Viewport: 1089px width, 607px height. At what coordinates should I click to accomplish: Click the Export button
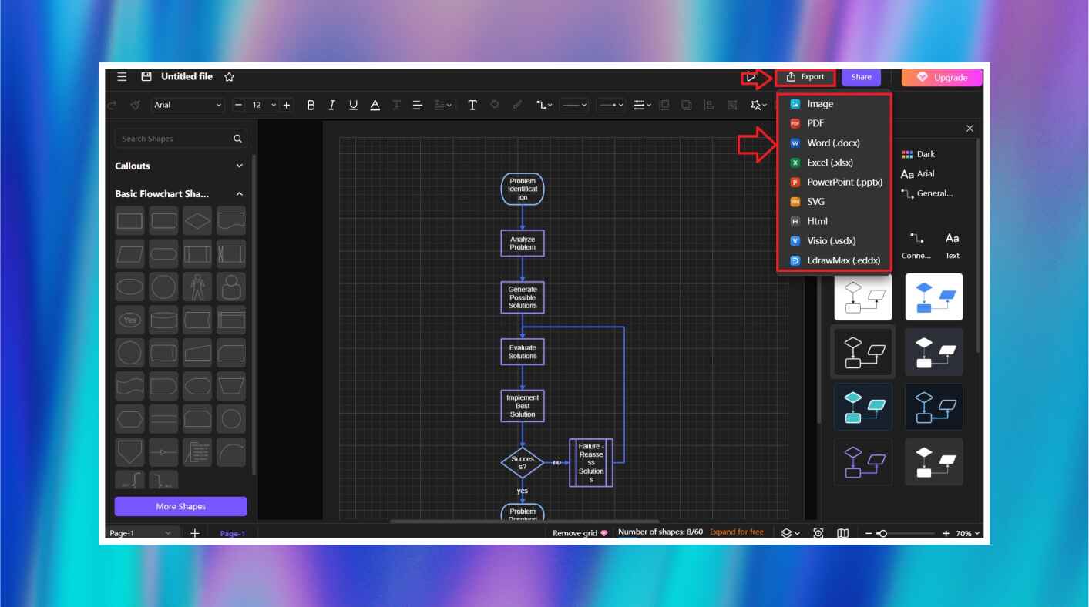(805, 77)
